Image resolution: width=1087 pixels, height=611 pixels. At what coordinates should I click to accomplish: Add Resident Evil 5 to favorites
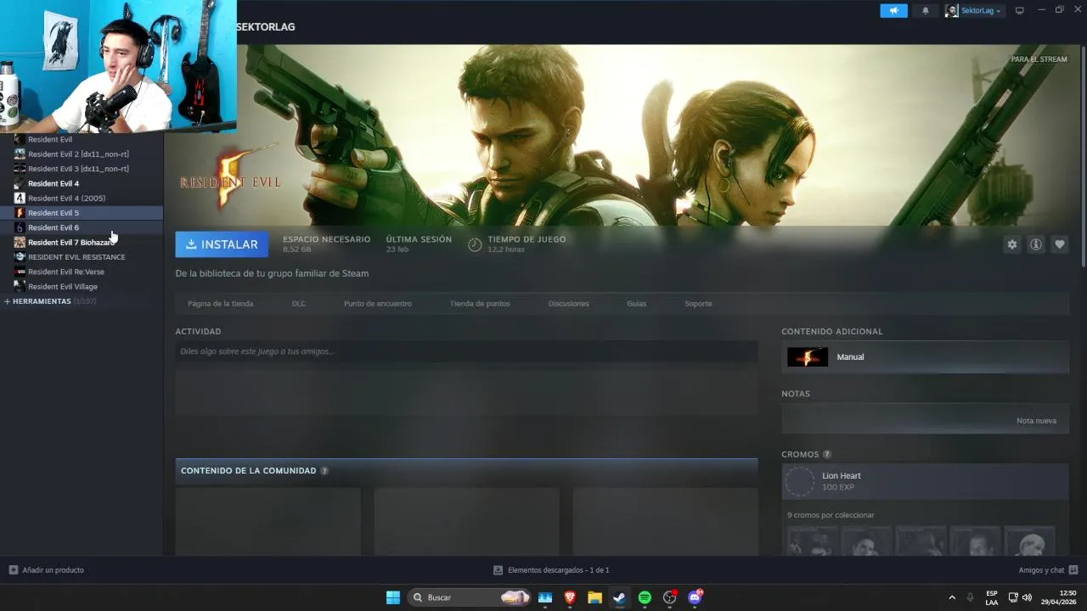[1059, 244]
